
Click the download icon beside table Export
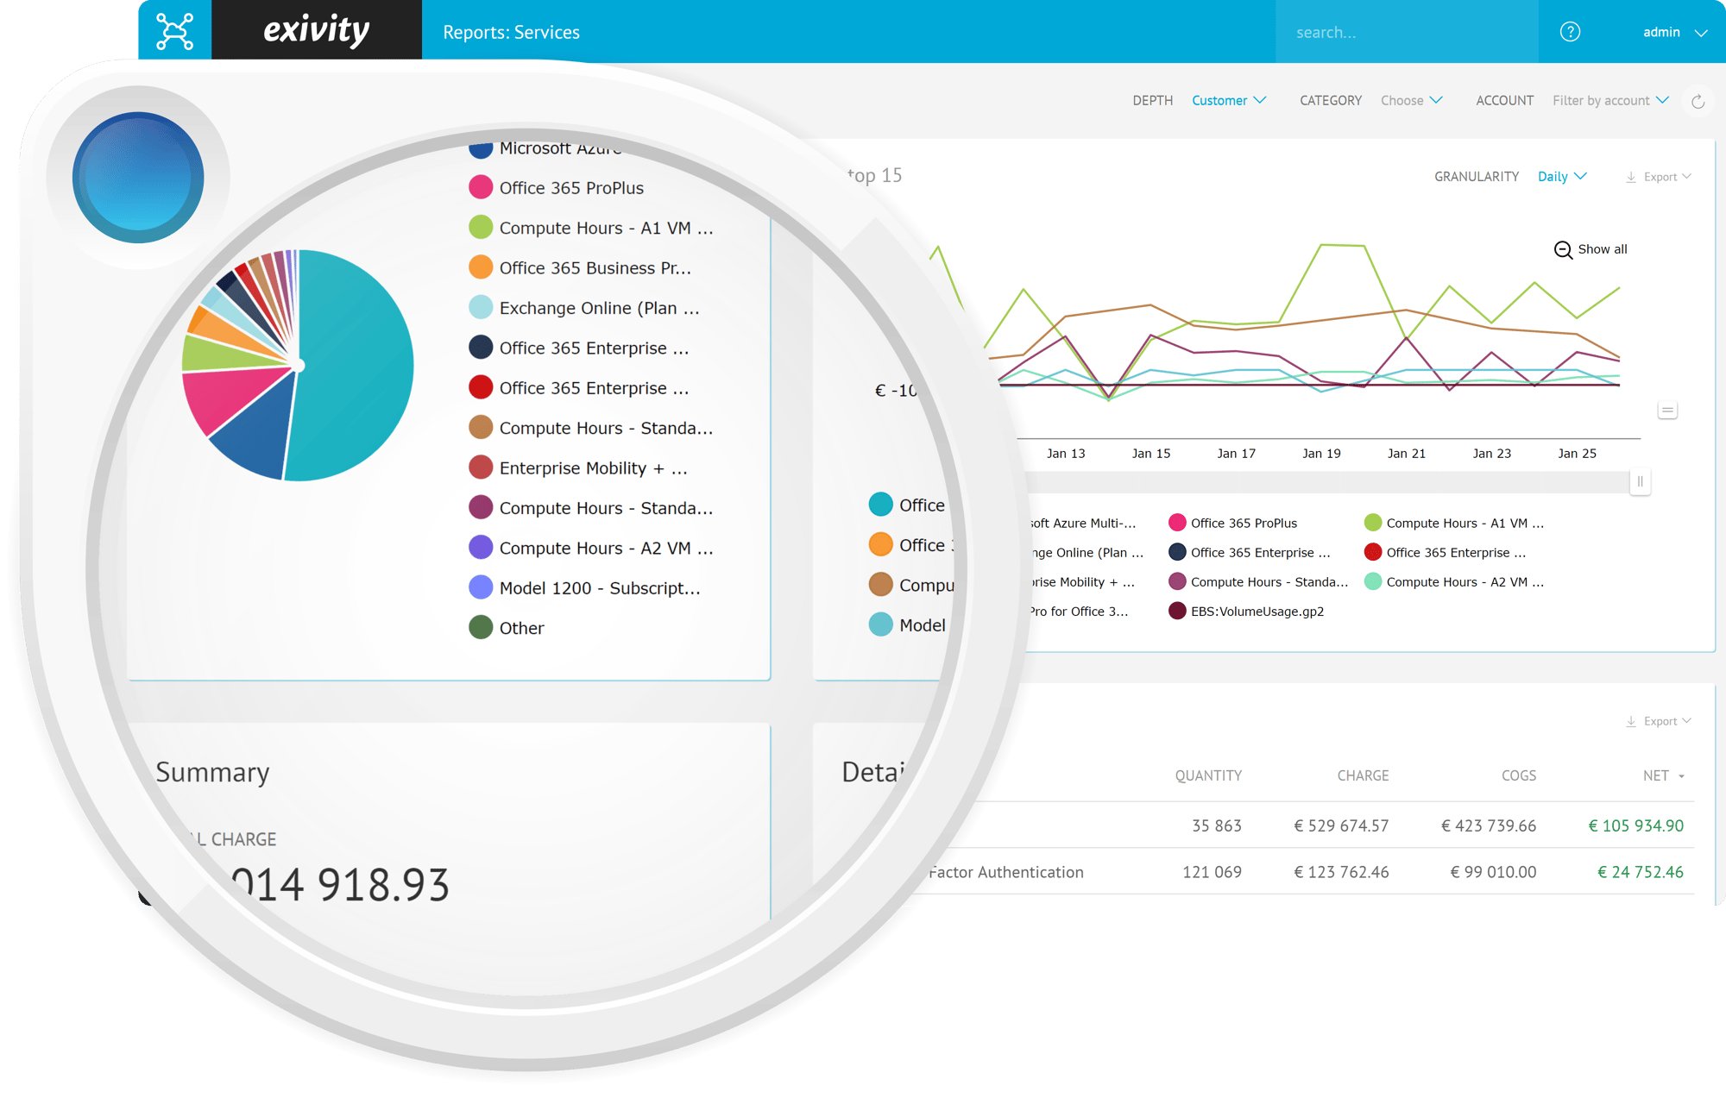[1631, 721]
